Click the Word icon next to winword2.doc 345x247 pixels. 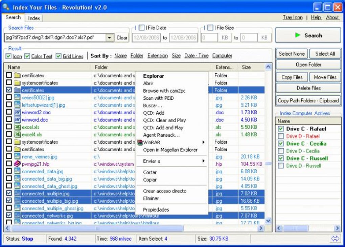[x=17, y=112]
